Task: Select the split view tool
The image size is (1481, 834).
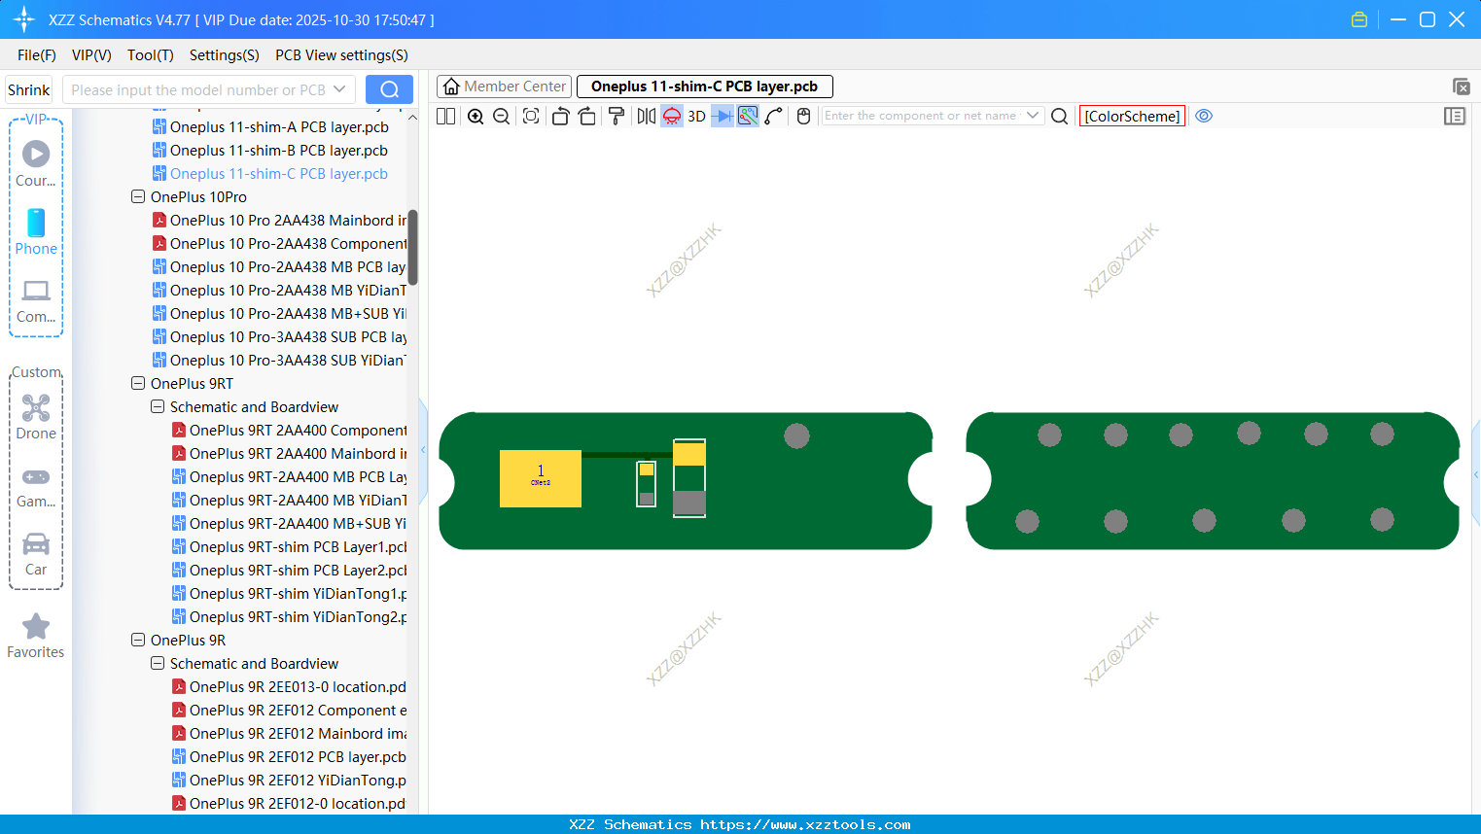Action: (x=444, y=116)
